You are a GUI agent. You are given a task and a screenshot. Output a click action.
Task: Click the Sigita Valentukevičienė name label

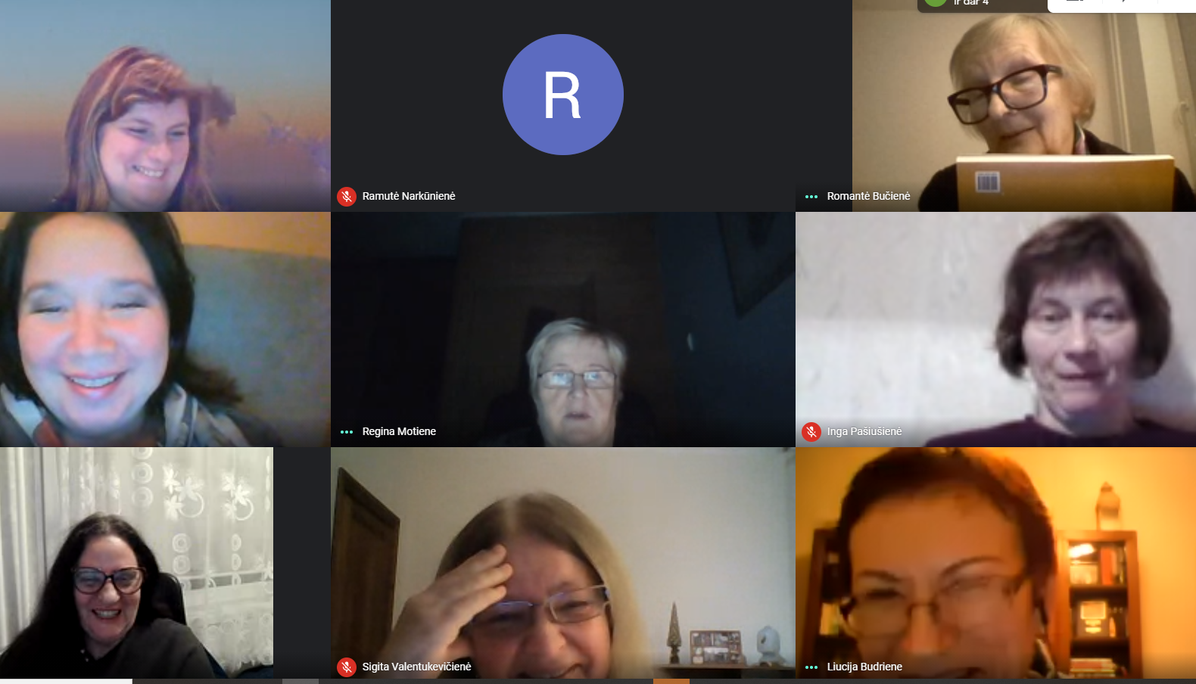click(x=416, y=667)
